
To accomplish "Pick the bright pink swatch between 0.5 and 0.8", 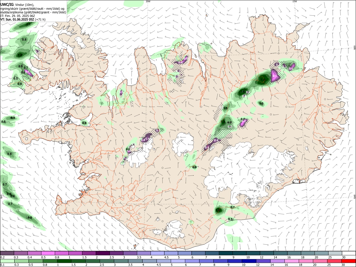I will (x=48, y=253).
